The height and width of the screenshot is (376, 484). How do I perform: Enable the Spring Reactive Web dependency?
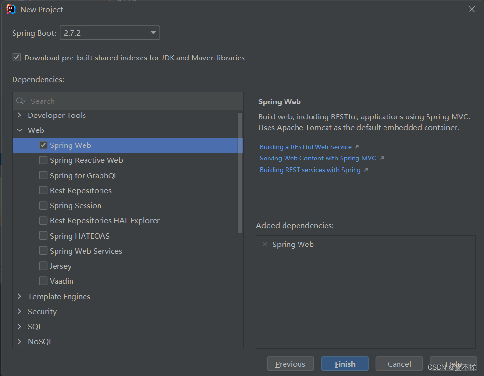43,160
